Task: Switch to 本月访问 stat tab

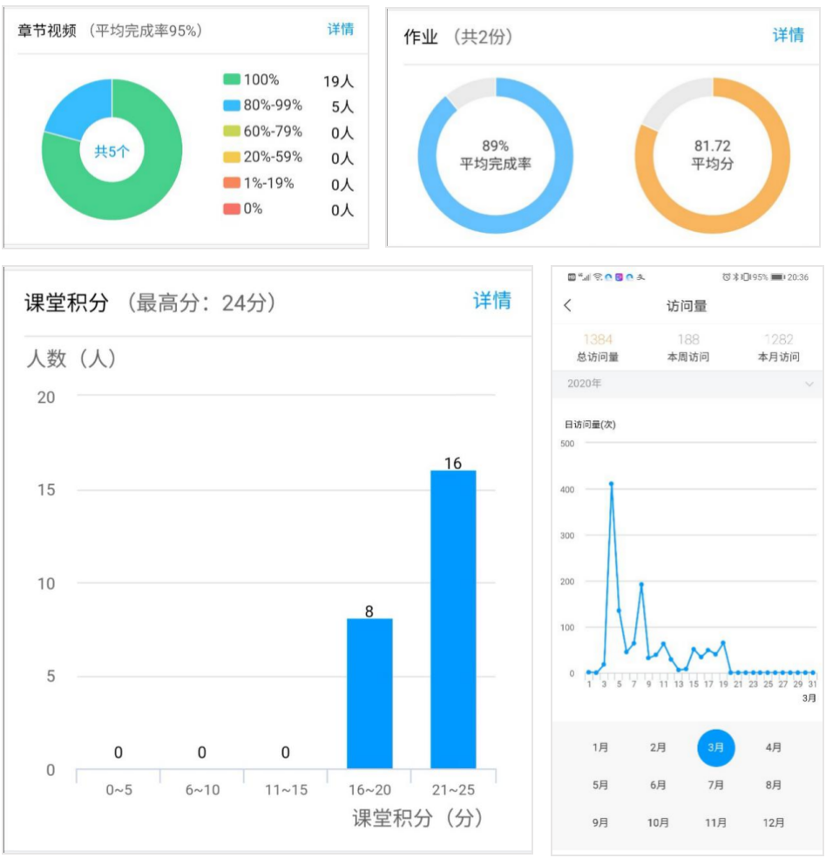Action: coord(778,348)
